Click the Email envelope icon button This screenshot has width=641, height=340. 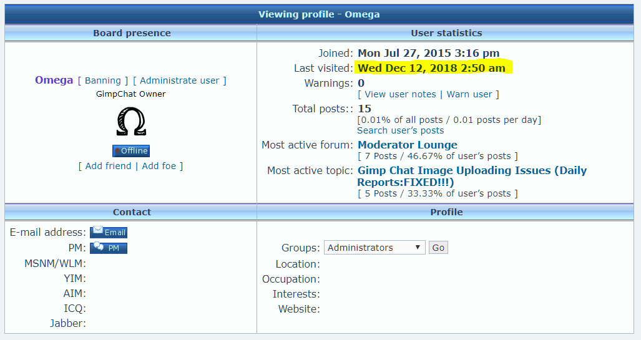[x=109, y=232]
